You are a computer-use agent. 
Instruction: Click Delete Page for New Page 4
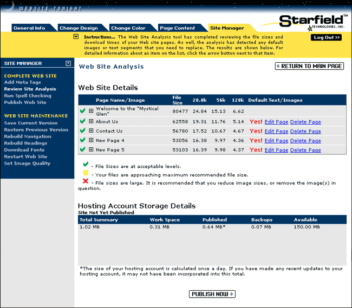[305, 141]
